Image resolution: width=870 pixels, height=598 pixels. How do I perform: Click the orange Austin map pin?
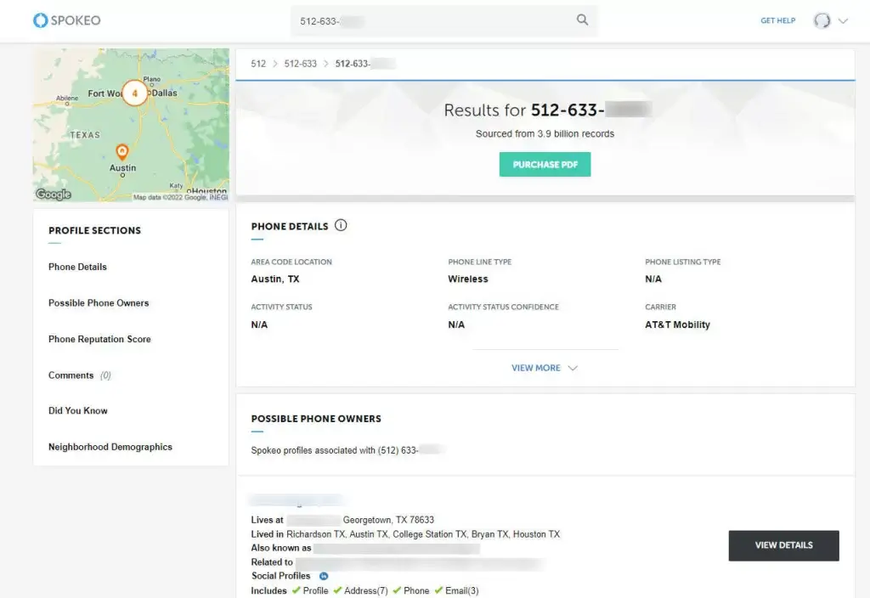pyautogui.click(x=122, y=151)
